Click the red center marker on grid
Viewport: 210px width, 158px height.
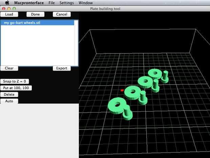(x=122, y=90)
